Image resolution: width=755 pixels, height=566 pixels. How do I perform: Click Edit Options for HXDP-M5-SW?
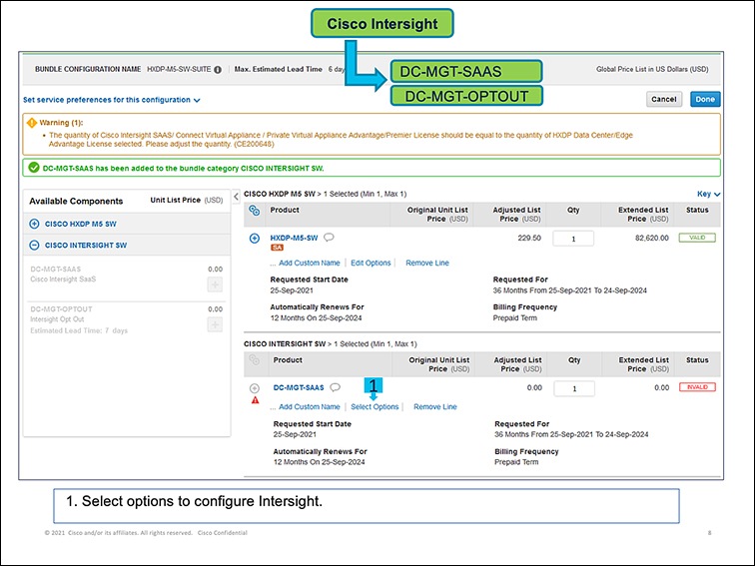pos(371,263)
